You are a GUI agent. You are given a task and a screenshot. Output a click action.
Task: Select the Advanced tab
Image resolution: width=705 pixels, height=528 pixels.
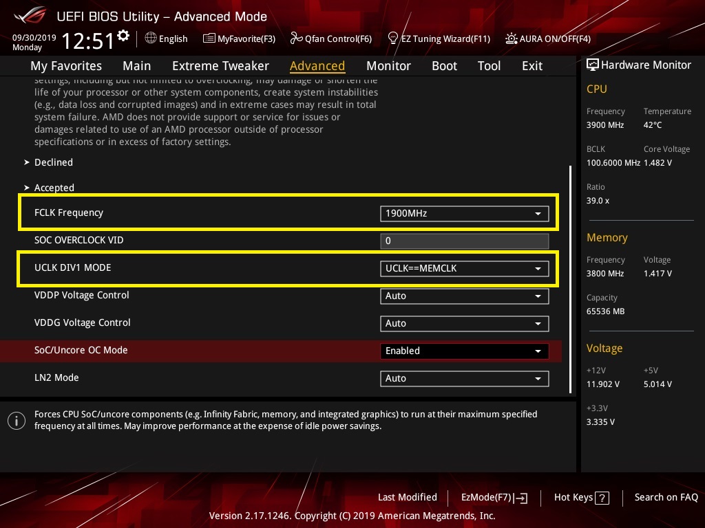tap(317, 66)
